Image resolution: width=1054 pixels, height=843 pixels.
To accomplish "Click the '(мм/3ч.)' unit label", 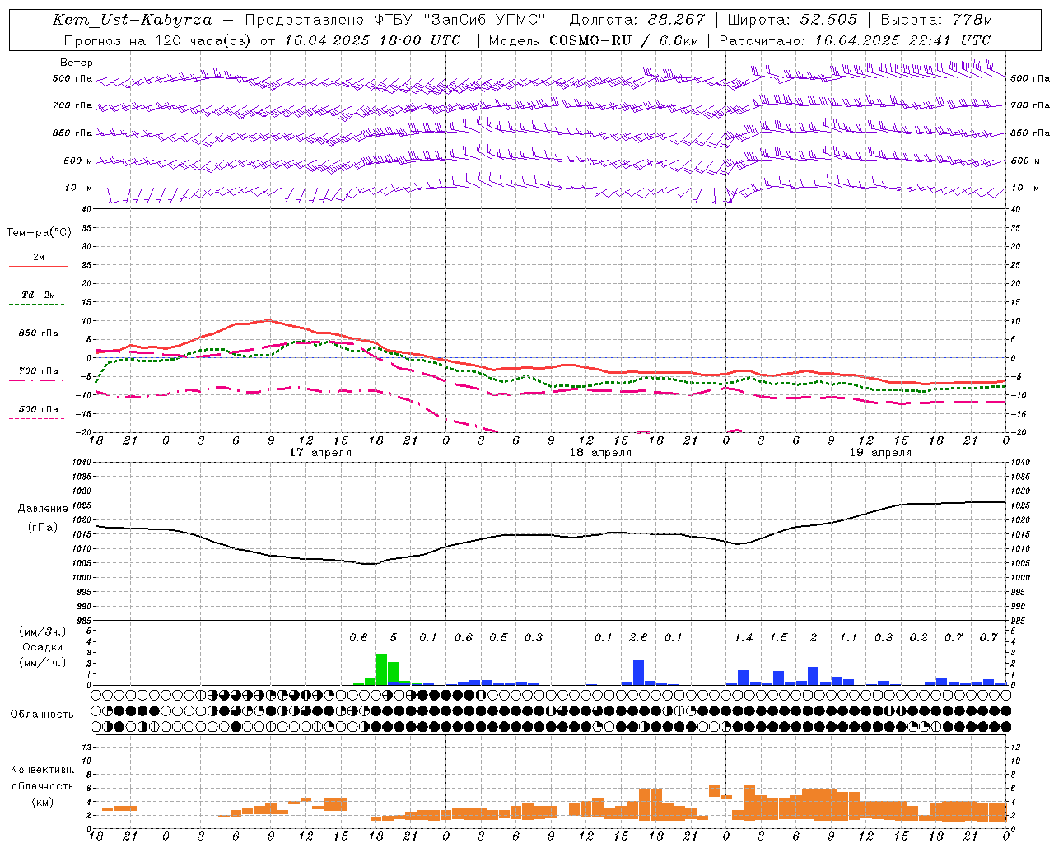I will pos(42,631).
